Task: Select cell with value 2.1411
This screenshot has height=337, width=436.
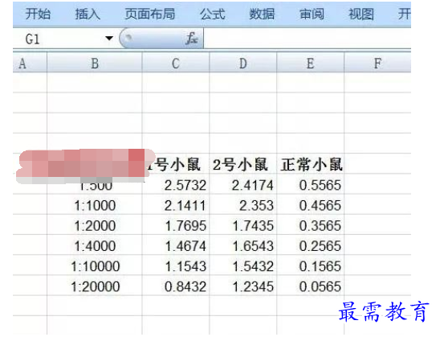Action: click(176, 204)
